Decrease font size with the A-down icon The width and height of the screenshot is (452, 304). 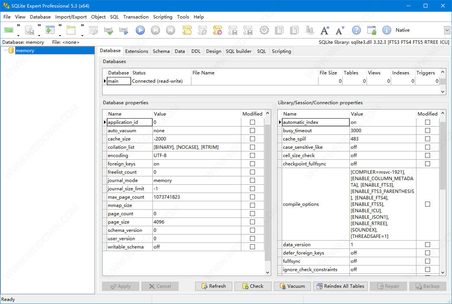pos(340,30)
